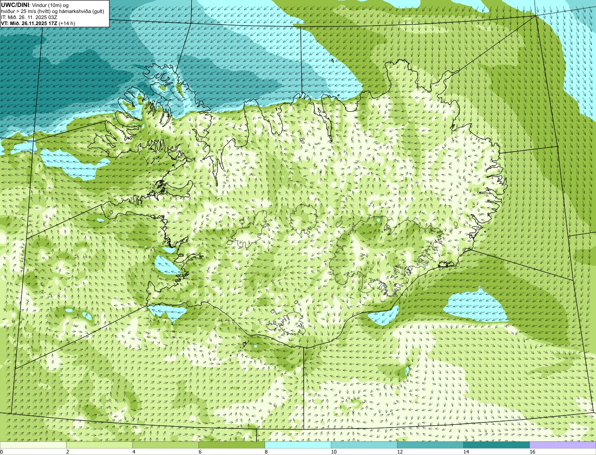
Task: Click the "4" legend scale label
Action: click(x=134, y=452)
